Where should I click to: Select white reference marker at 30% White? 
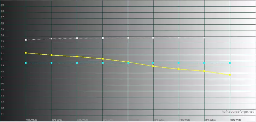pyautogui.click(x=77, y=38)
